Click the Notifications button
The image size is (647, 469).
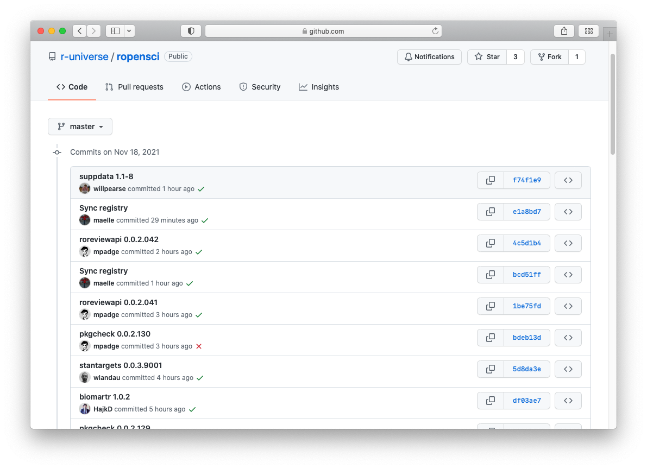pos(429,57)
